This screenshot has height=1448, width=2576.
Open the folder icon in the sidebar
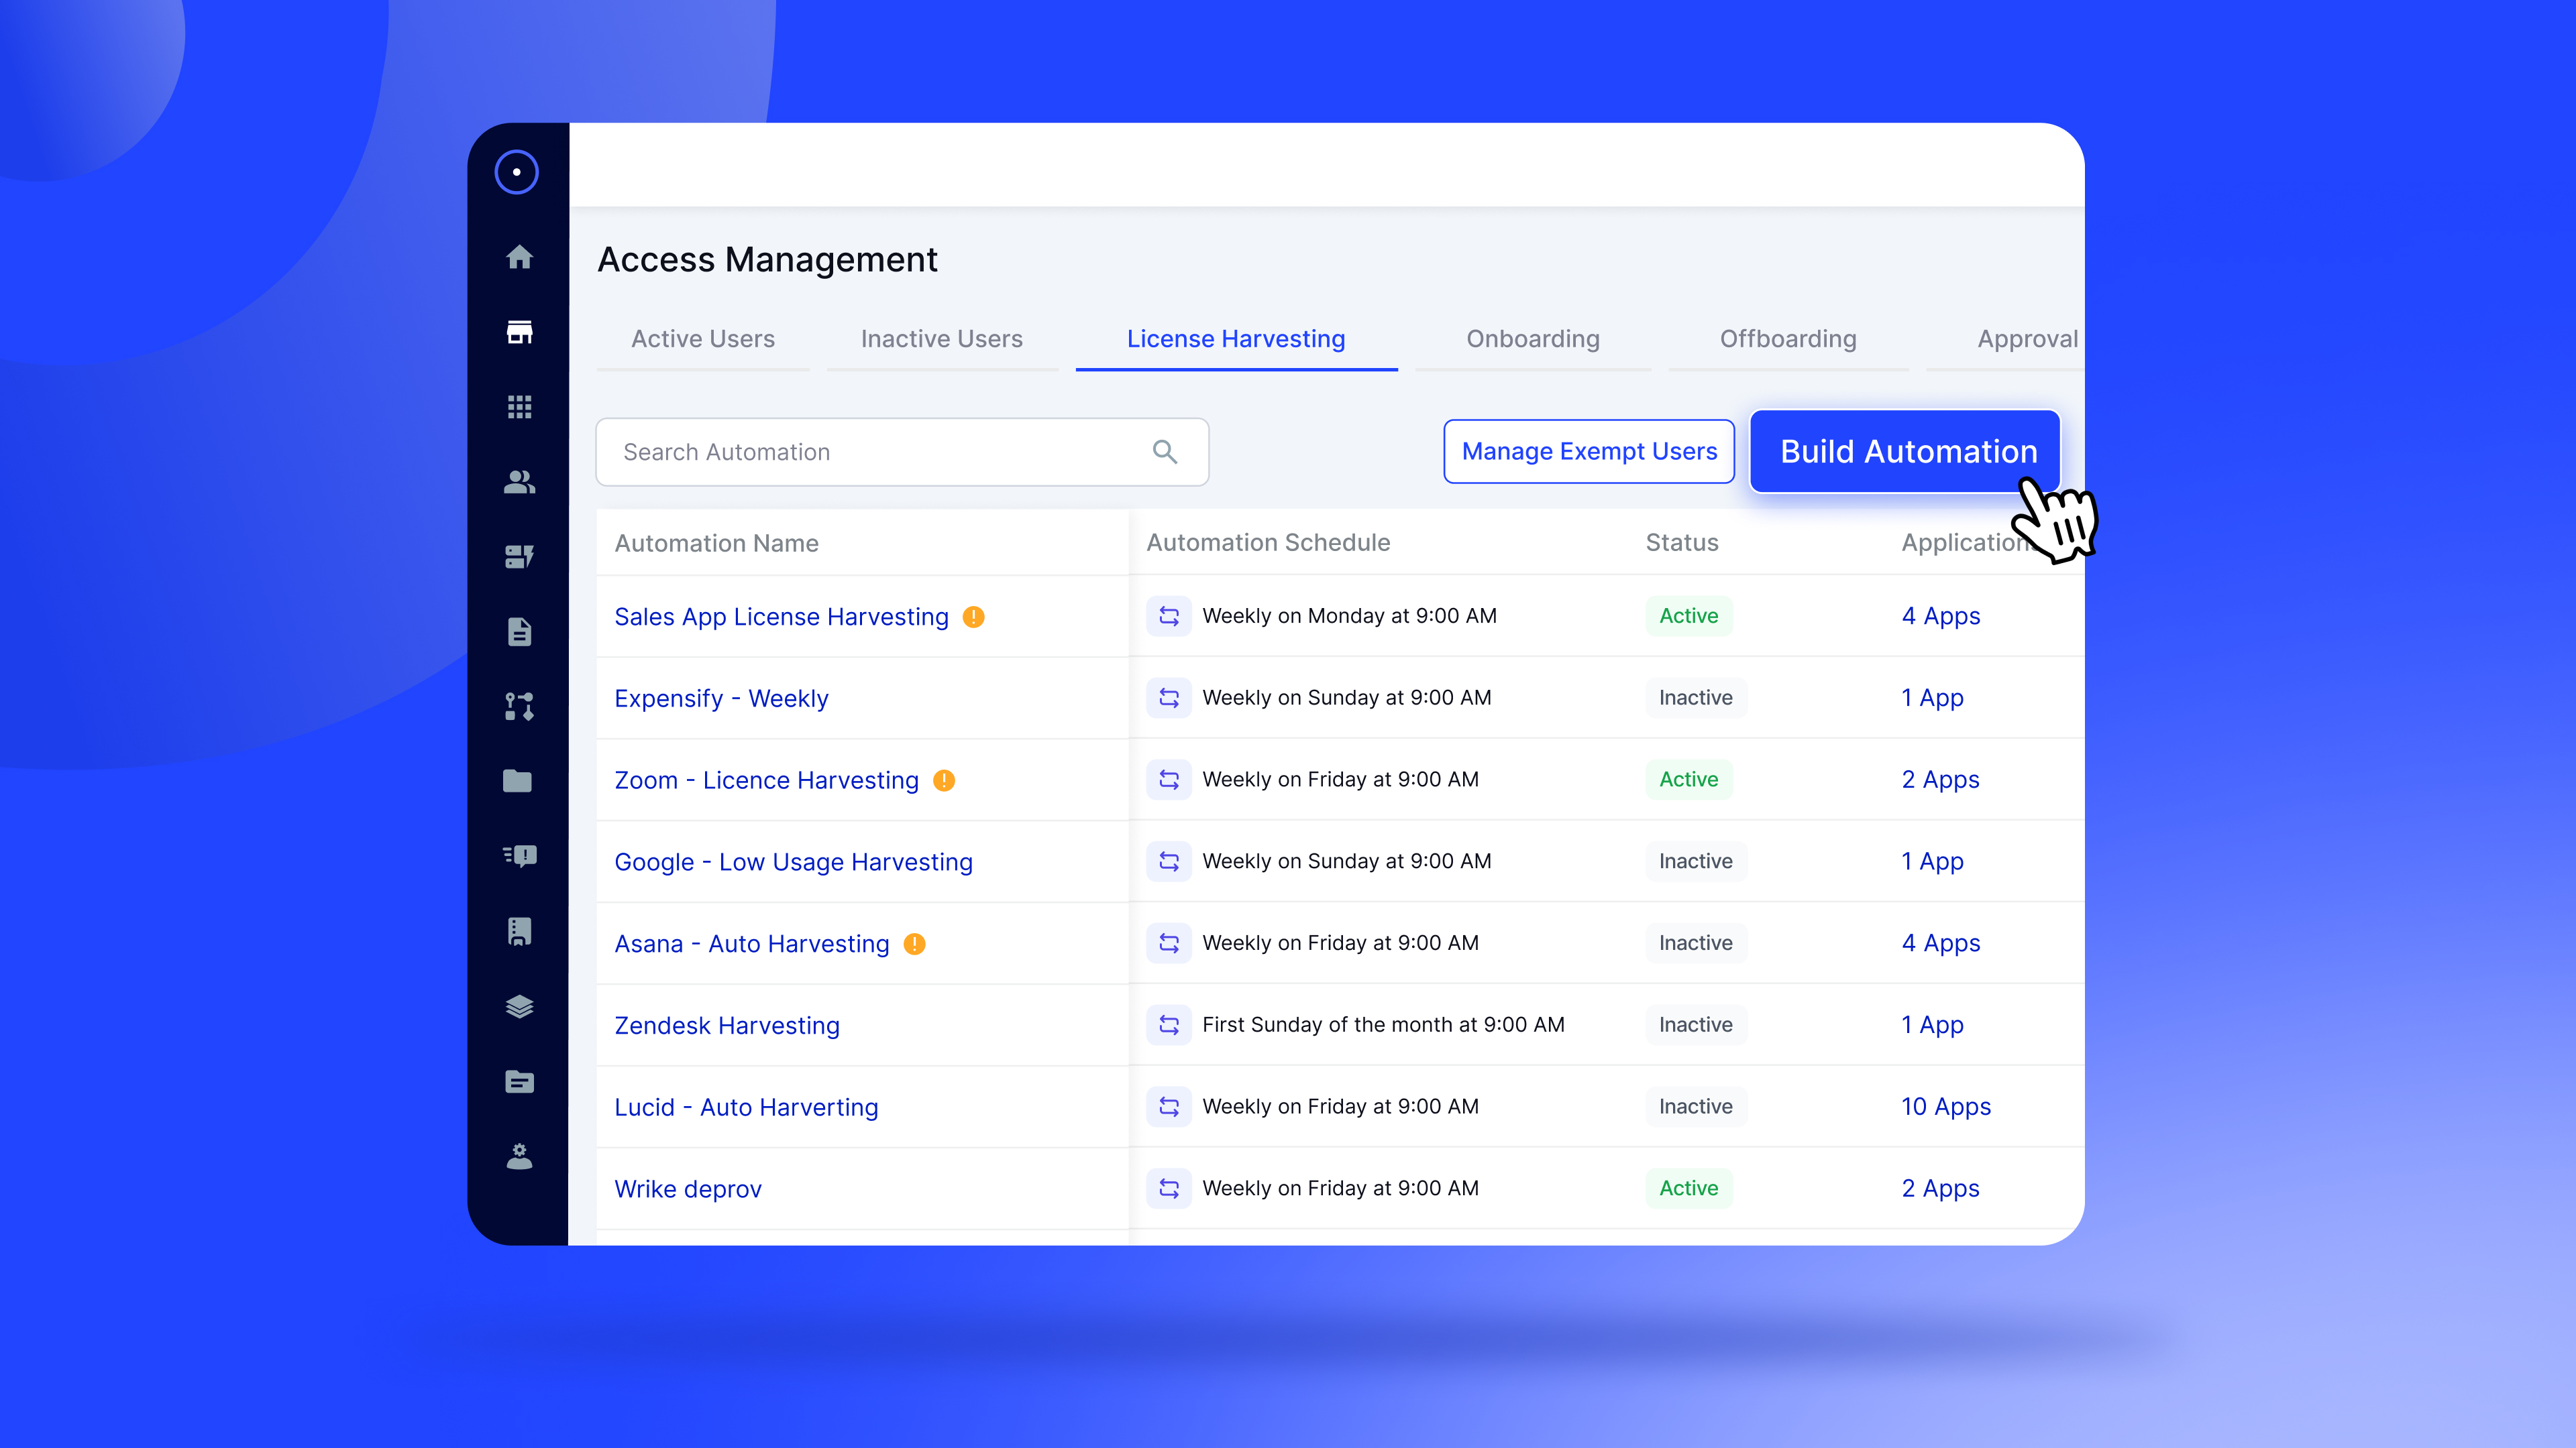pos(517,780)
